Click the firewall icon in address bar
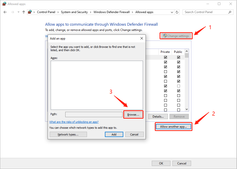This screenshot has height=169, width=237. [30, 12]
